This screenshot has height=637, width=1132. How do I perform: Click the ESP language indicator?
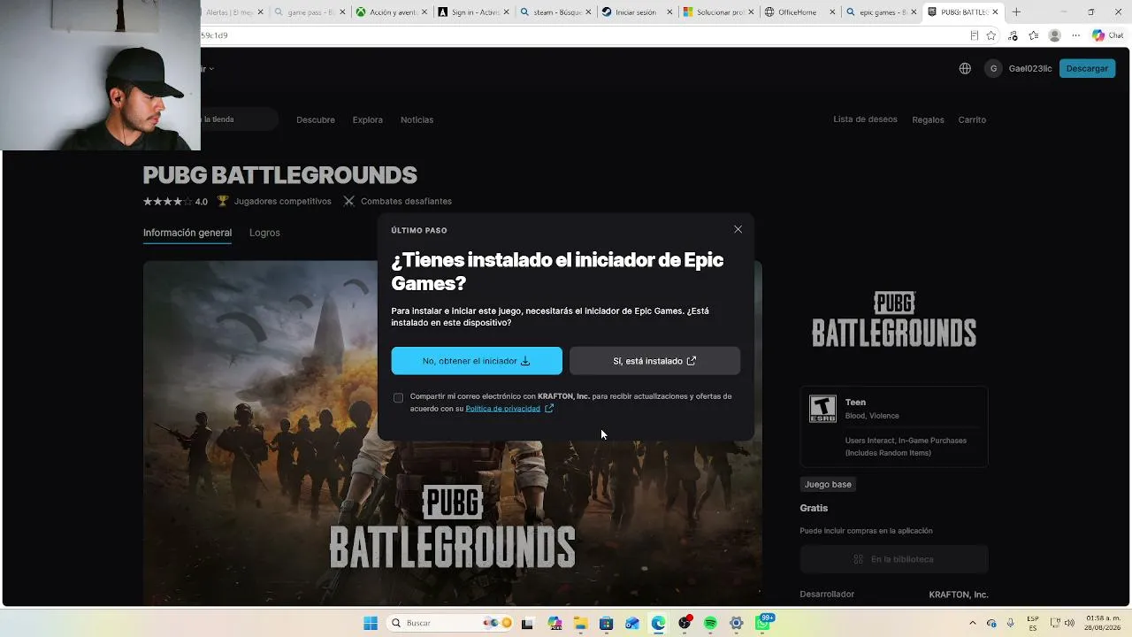(x=1032, y=623)
